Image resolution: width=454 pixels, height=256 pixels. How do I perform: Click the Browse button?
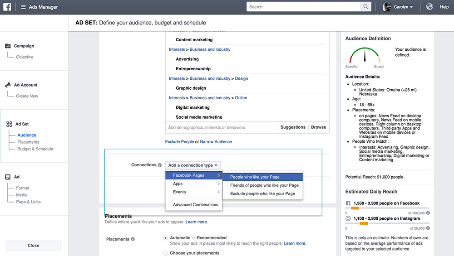pyautogui.click(x=319, y=127)
